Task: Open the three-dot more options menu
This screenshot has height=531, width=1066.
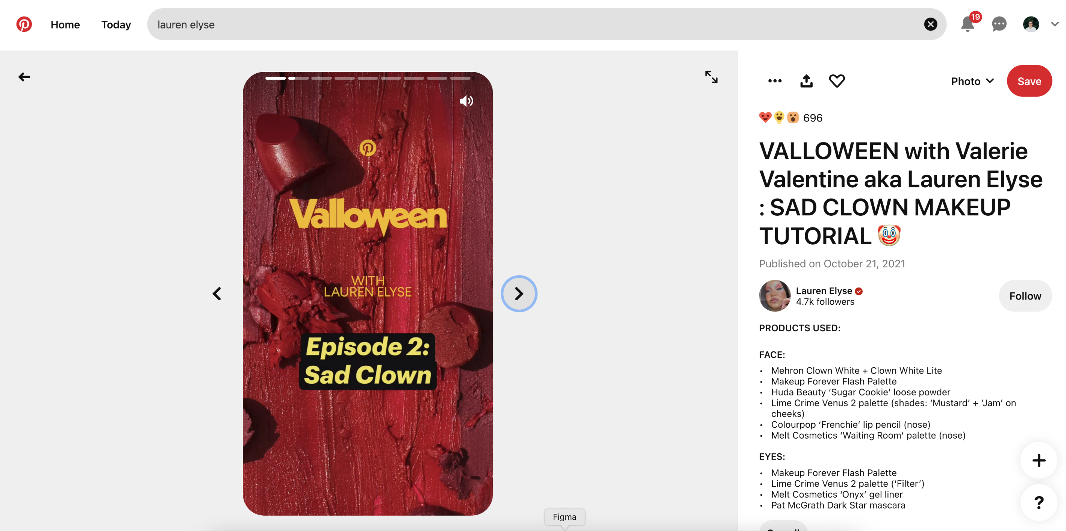Action: [775, 81]
